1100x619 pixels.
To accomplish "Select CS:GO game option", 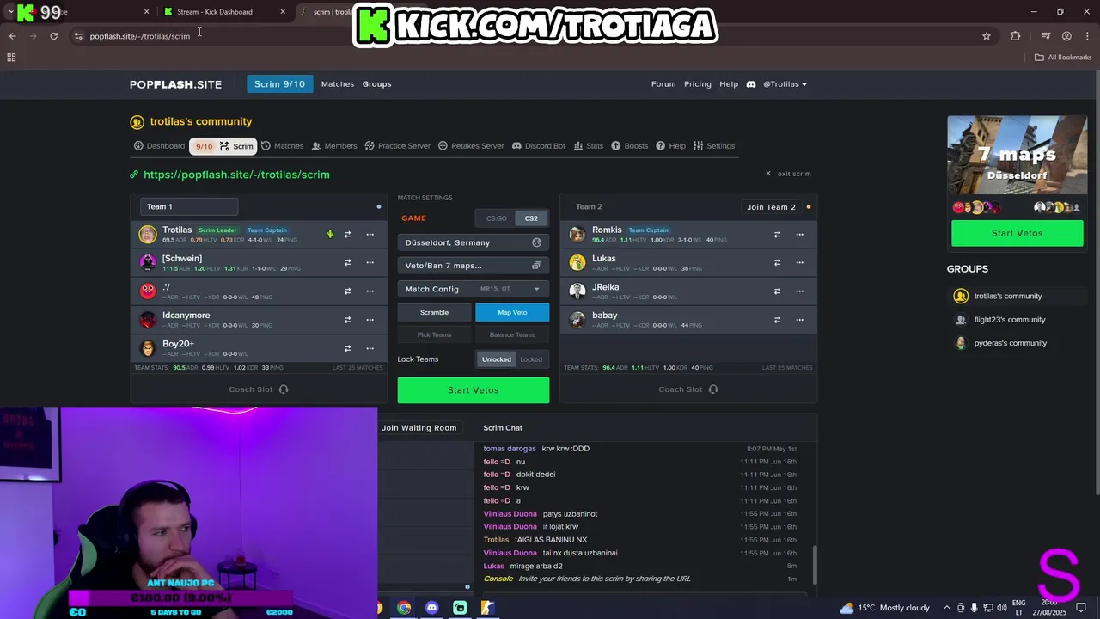I will coord(496,218).
